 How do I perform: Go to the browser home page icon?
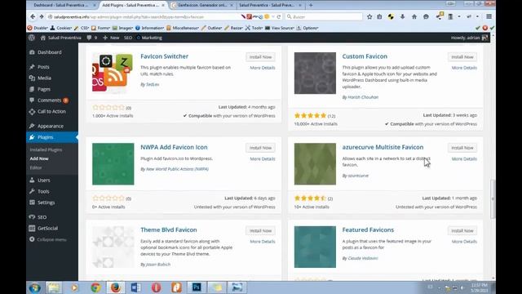[x=414, y=16]
